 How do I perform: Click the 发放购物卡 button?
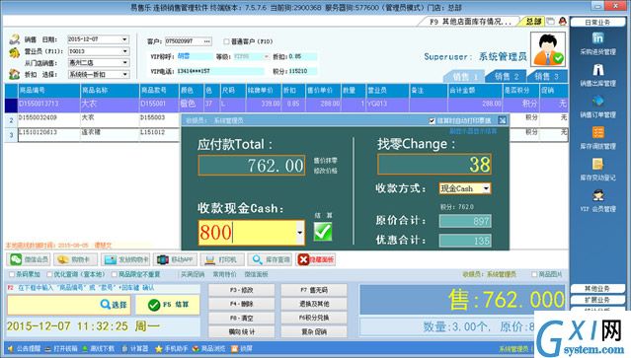point(126,259)
